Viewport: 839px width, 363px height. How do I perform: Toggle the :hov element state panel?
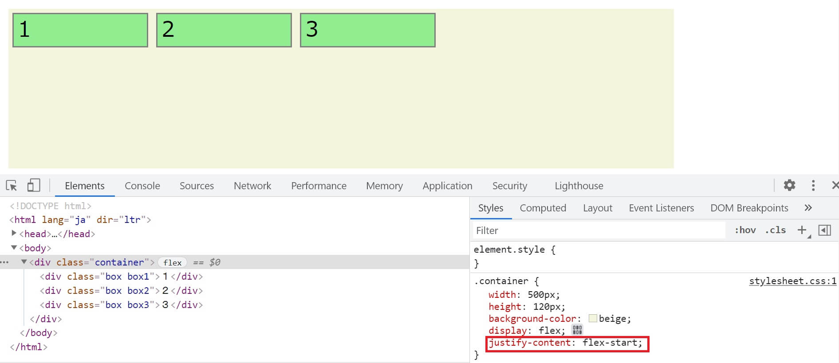[x=745, y=230]
